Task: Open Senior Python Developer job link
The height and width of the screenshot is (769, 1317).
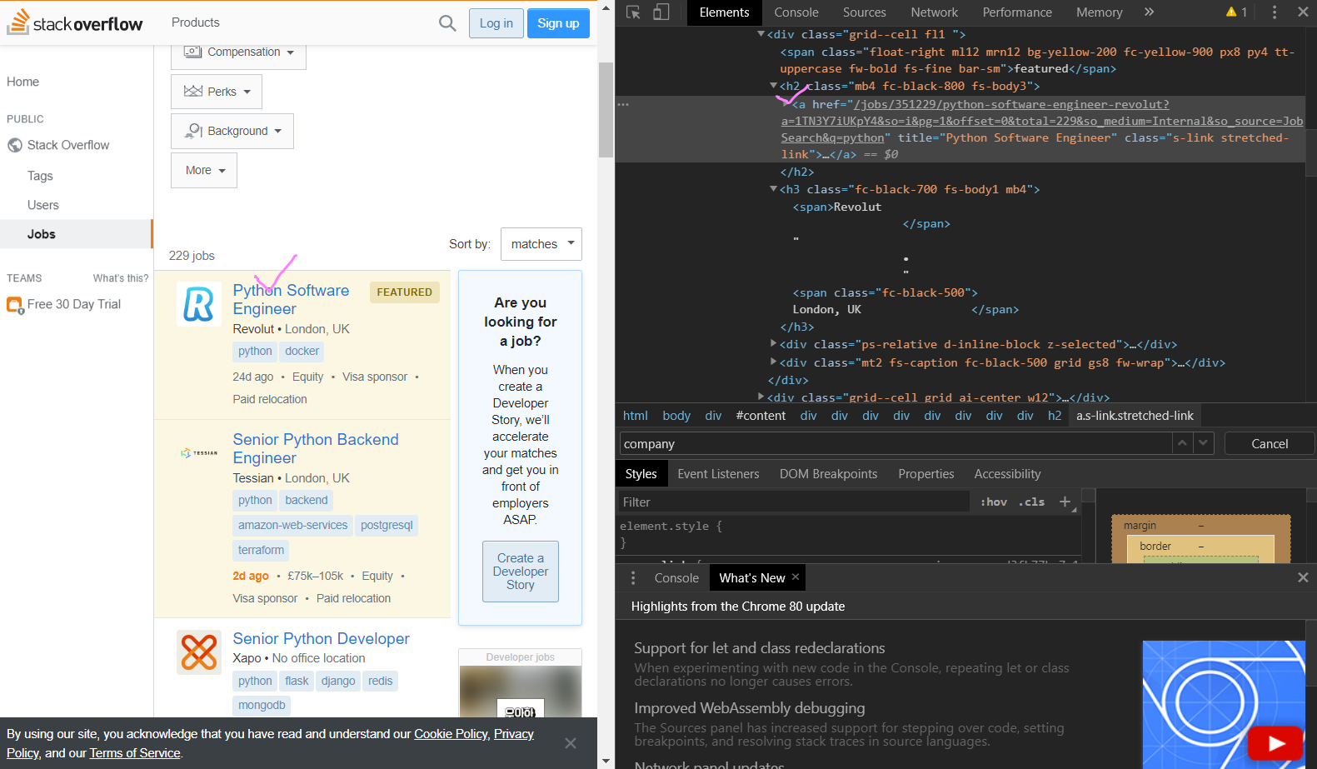Action: (x=321, y=638)
